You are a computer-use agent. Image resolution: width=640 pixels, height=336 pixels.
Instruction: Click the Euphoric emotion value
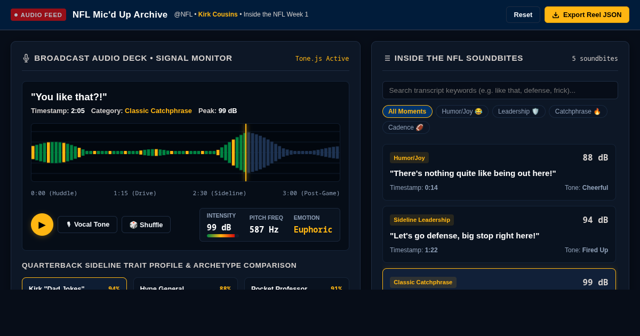313,229
